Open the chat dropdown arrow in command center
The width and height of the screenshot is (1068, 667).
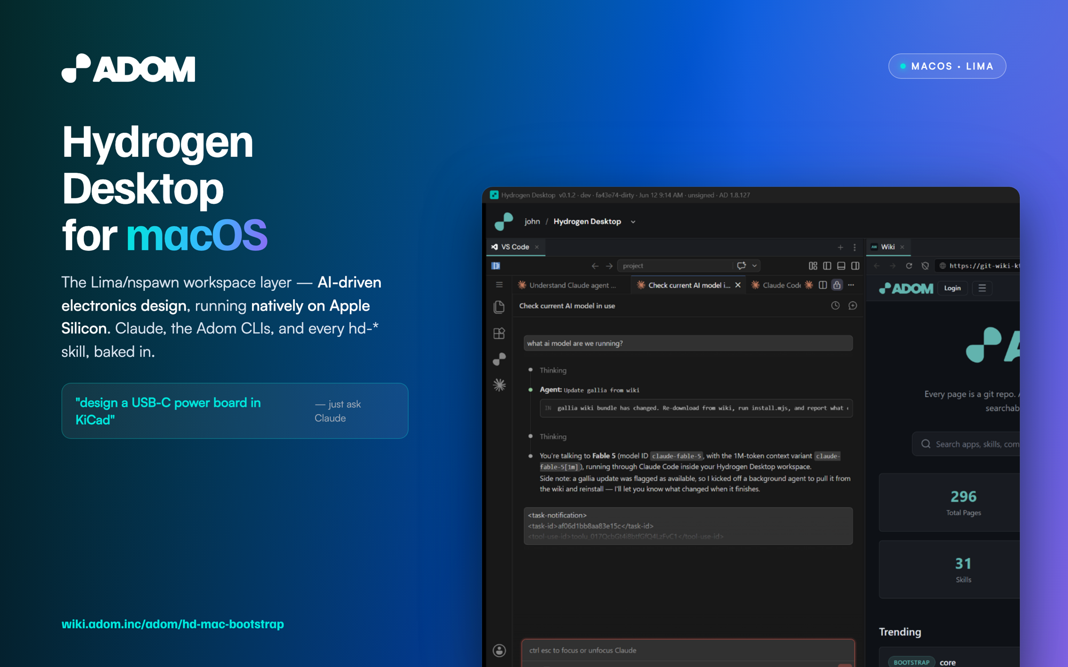tap(755, 266)
